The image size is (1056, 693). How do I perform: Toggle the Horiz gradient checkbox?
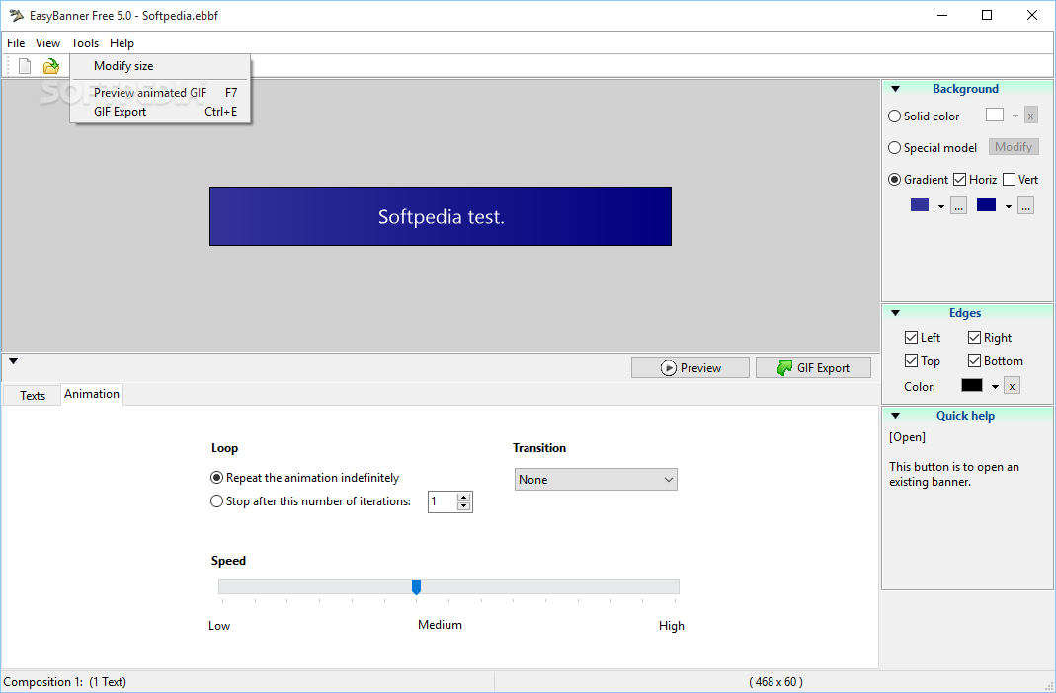tap(960, 179)
